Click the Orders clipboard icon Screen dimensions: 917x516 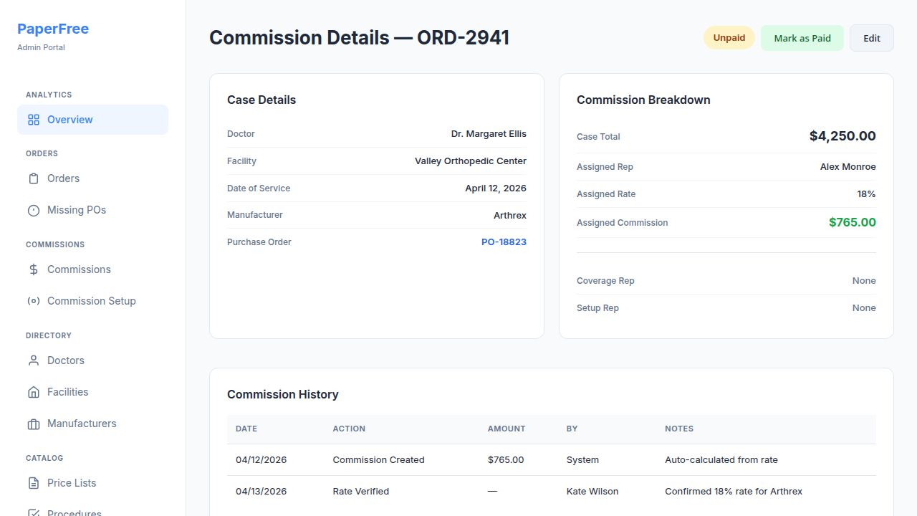(x=34, y=178)
